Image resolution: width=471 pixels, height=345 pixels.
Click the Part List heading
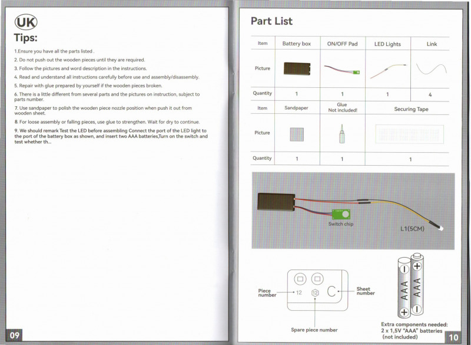pos(271,21)
